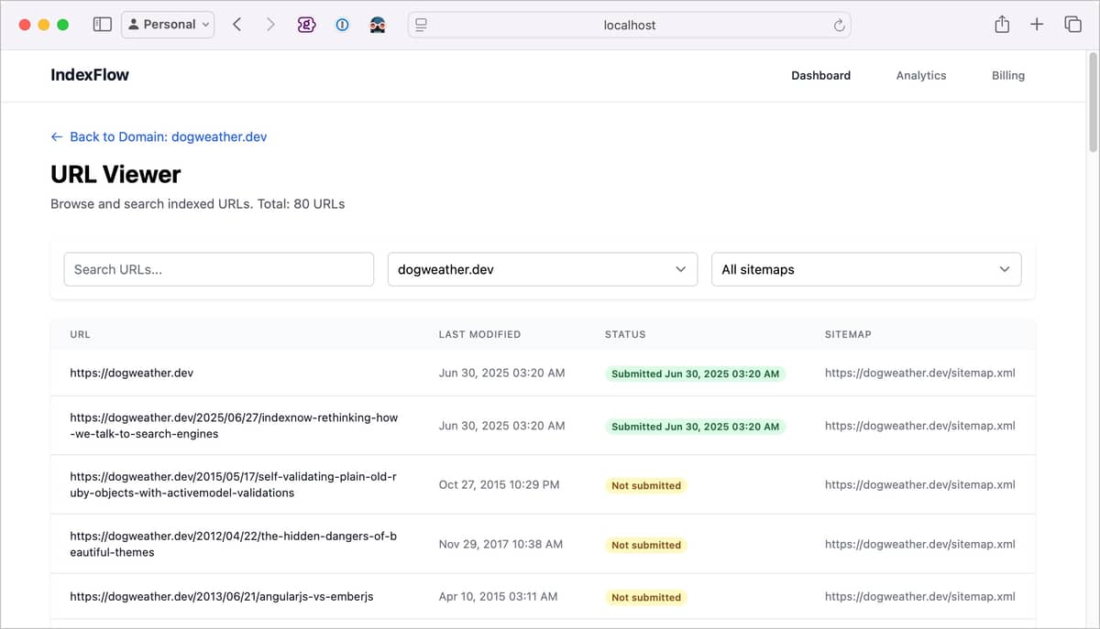The image size is (1100, 629).
Task: Click the Submitted badge for indexnow-rethinking row
Action: click(x=695, y=426)
